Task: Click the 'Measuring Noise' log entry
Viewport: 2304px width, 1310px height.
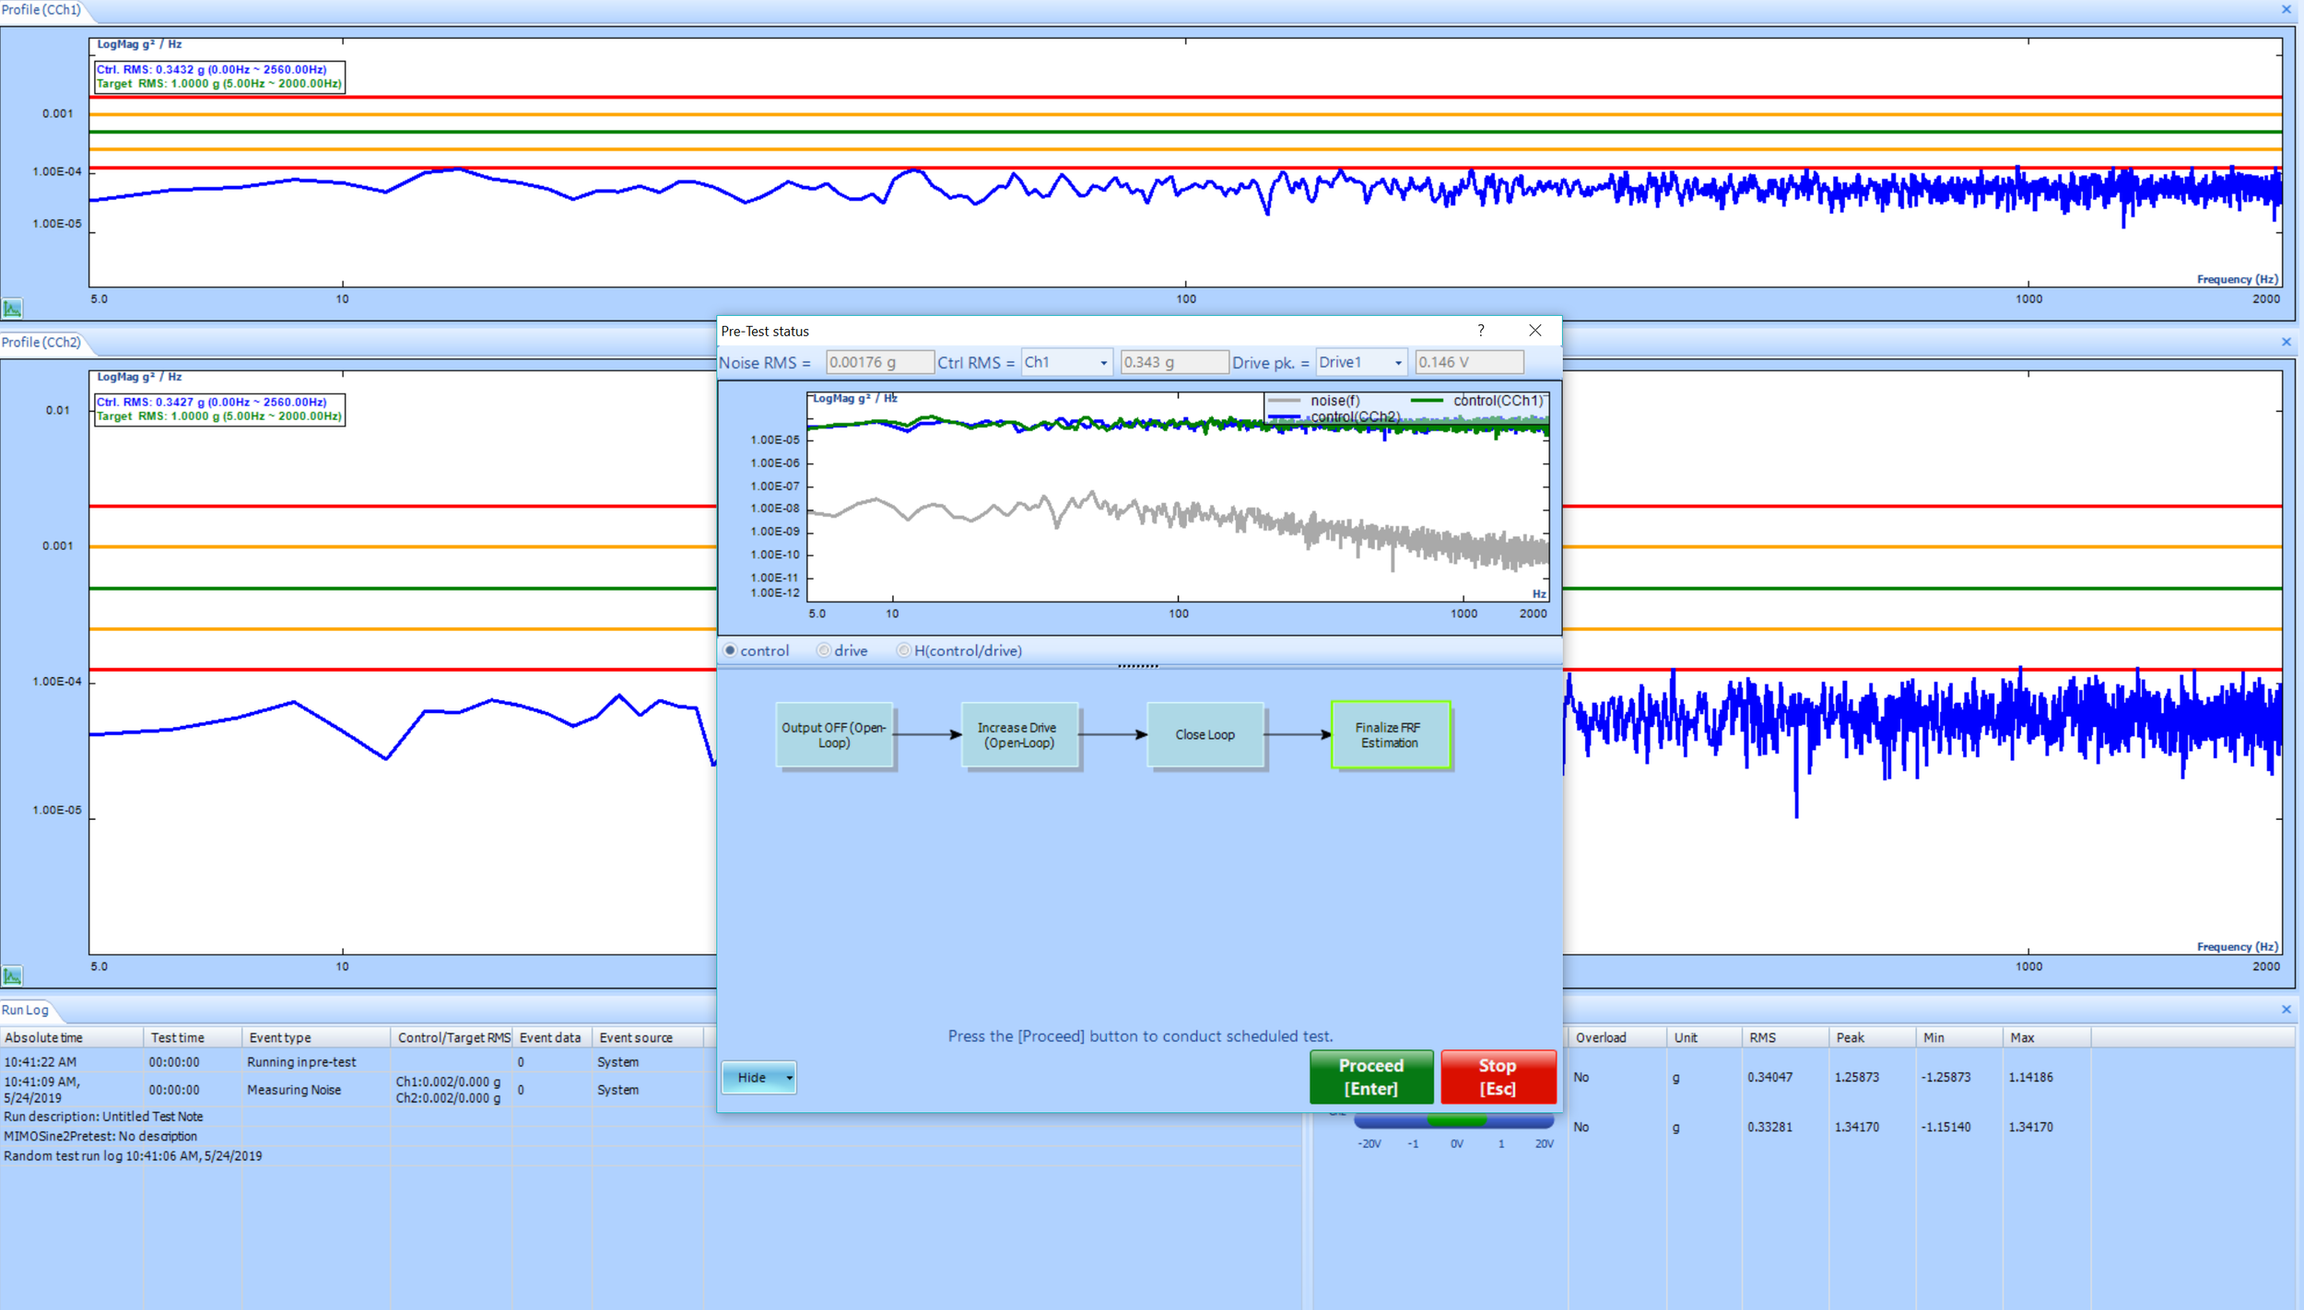Action: [294, 1090]
